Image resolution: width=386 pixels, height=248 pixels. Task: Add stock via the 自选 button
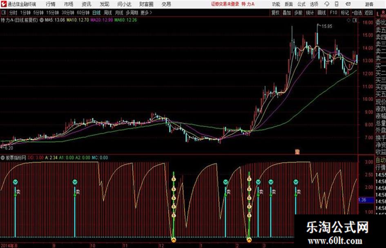coord(357,13)
